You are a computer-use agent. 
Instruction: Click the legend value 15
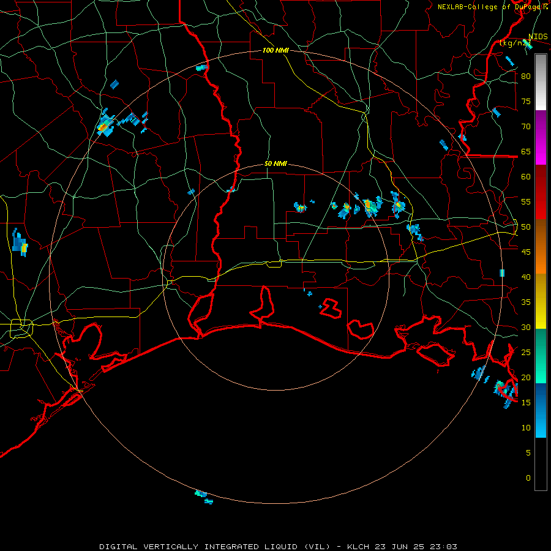click(x=526, y=403)
